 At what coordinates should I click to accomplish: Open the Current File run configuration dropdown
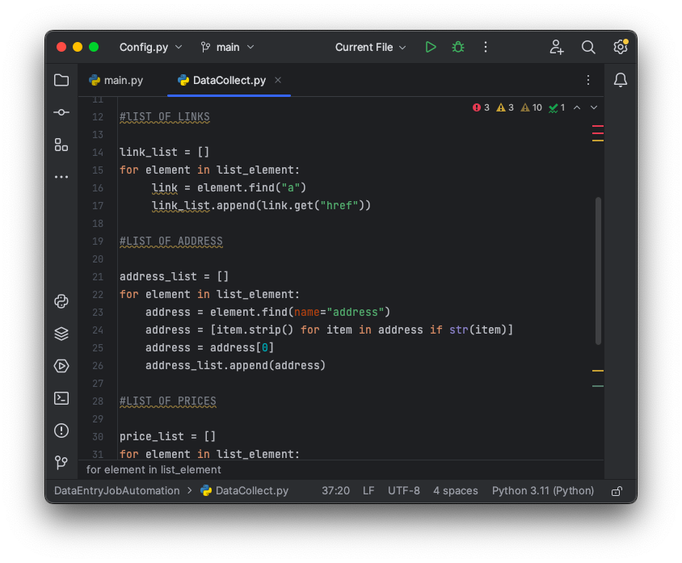(x=371, y=47)
